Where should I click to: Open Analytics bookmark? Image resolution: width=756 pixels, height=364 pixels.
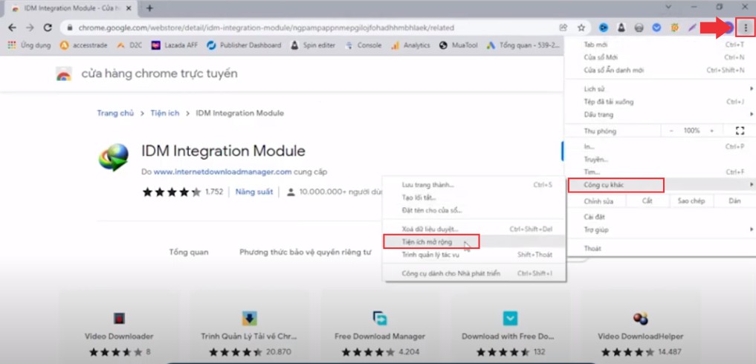[410, 45]
